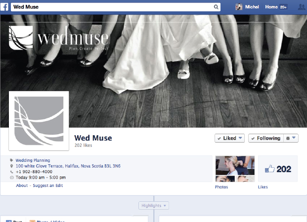Click Suggest an Edit link
This screenshot has width=307, height=222.
click(x=48, y=185)
